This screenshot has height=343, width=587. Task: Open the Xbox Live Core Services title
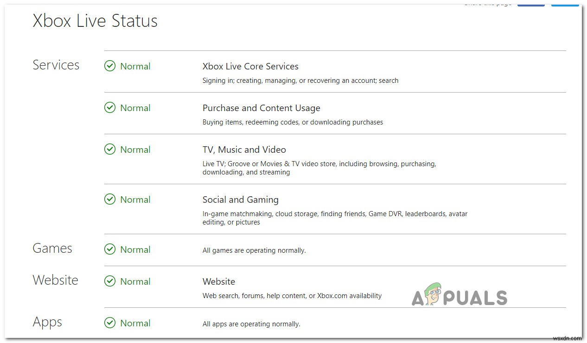pyautogui.click(x=250, y=66)
